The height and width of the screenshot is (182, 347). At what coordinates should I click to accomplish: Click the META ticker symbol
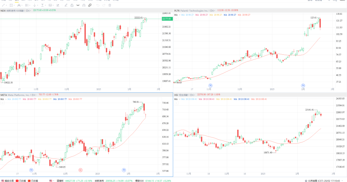[4, 95]
